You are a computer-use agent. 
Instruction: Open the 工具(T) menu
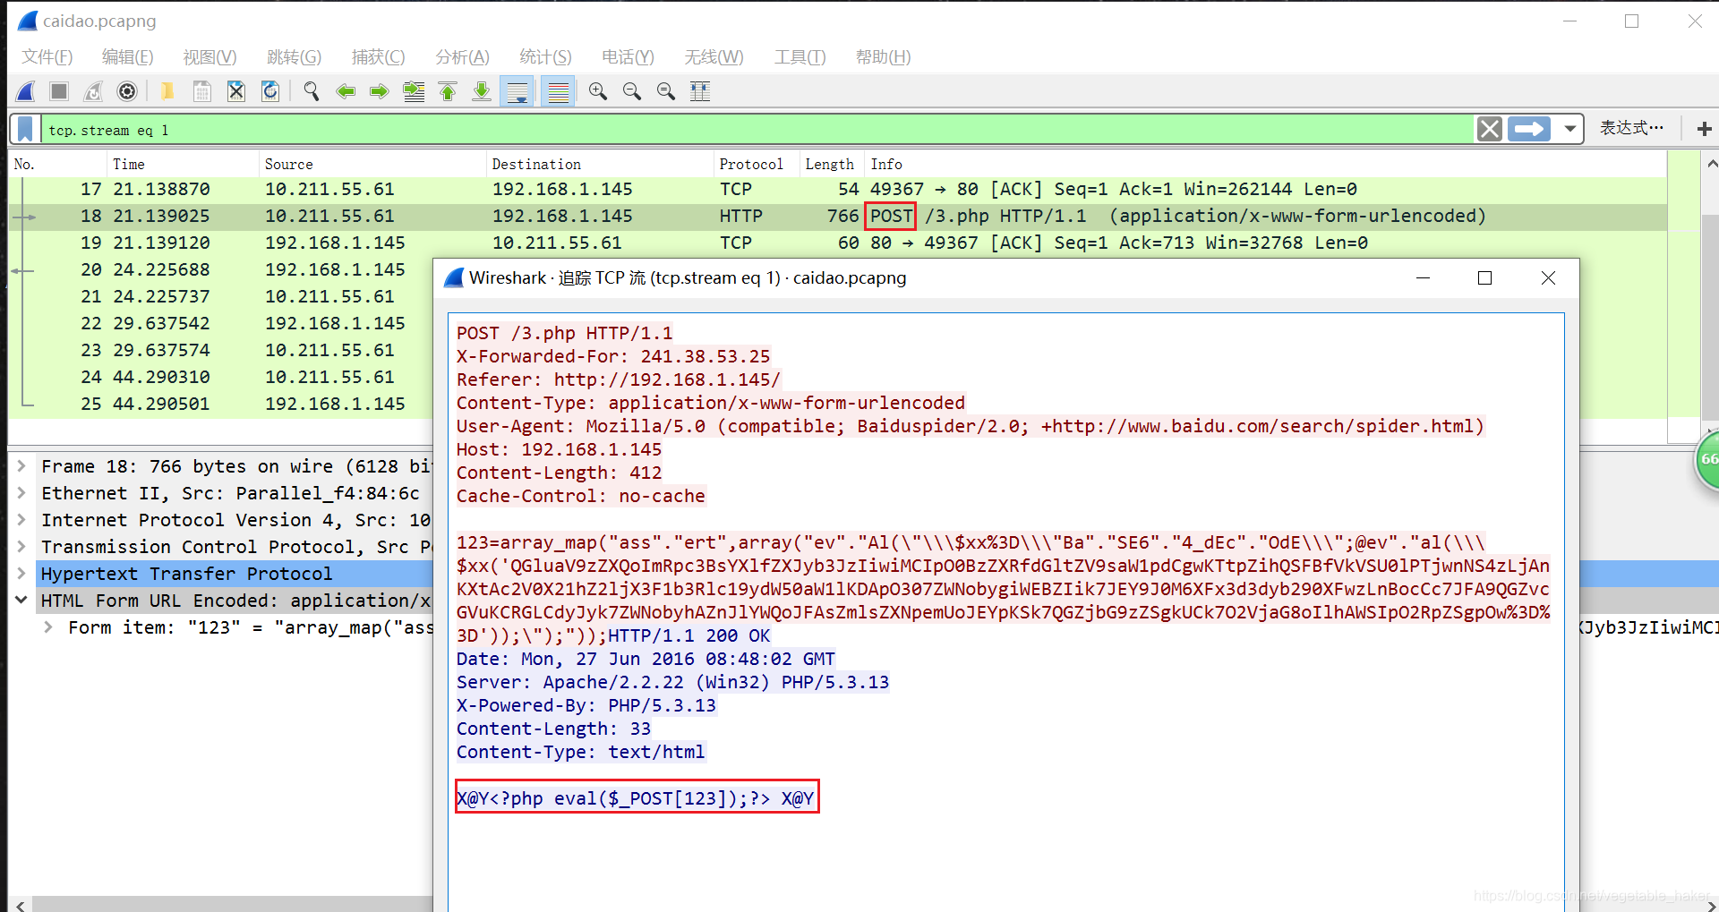click(800, 57)
